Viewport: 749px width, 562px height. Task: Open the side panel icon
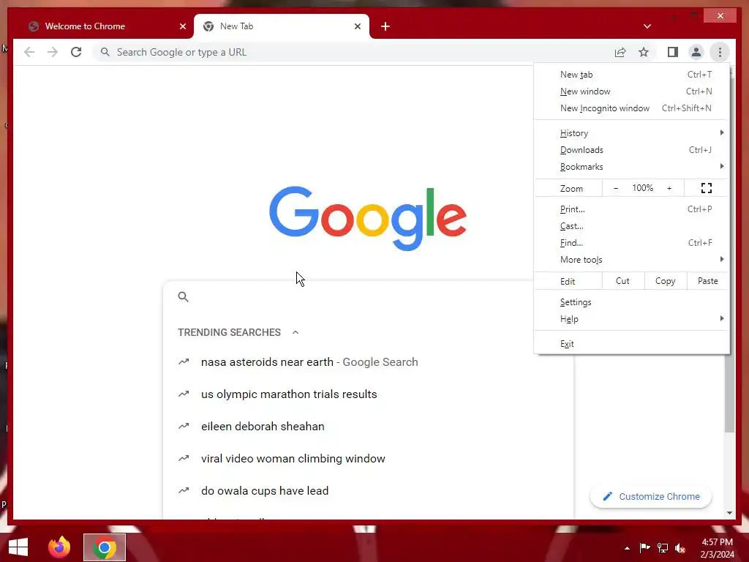(673, 52)
